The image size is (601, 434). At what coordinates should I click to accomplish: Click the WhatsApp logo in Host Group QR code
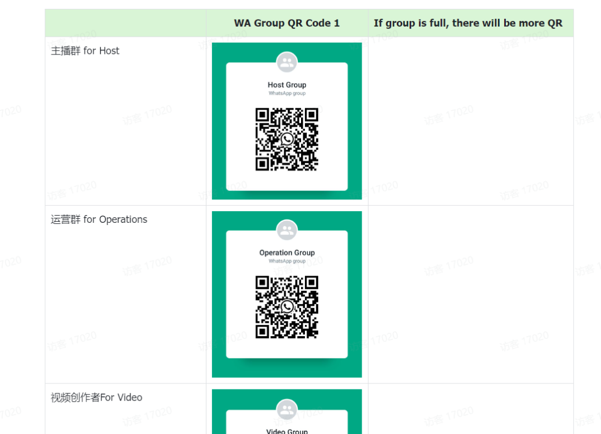pyautogui.click(x=287, y=139)
